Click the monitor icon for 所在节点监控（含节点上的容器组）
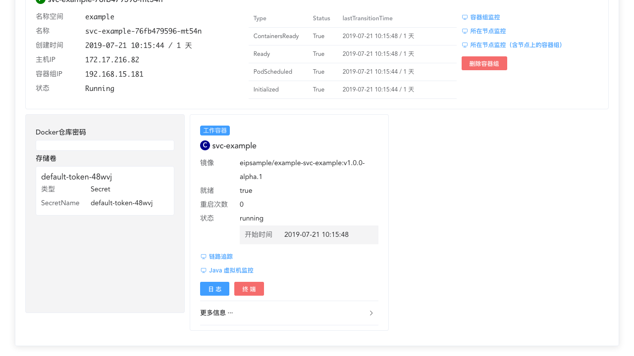This screenshot has width=634, height=356. (465, 44)
